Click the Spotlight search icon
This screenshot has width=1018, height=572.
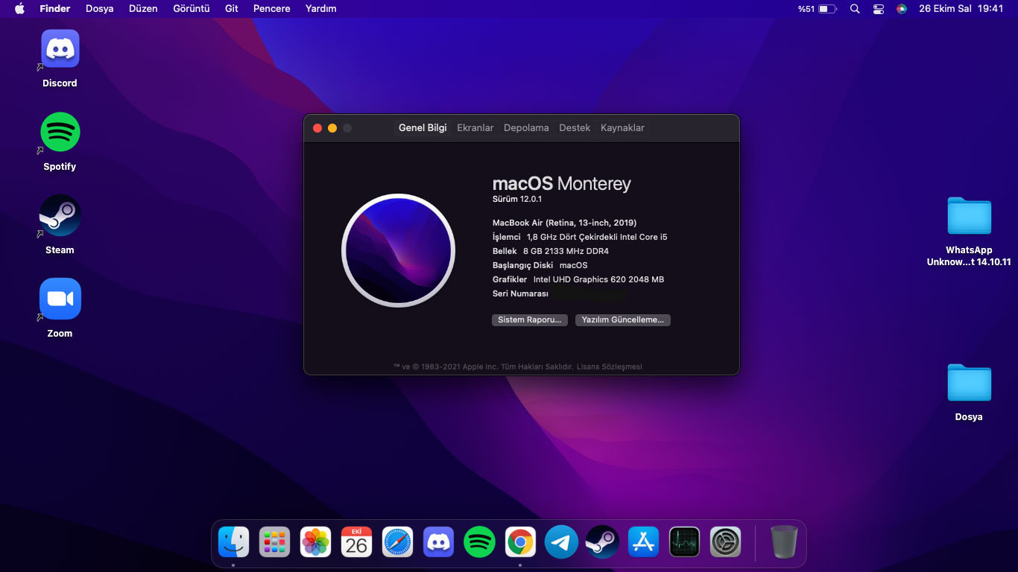click(x=855, y=9)
